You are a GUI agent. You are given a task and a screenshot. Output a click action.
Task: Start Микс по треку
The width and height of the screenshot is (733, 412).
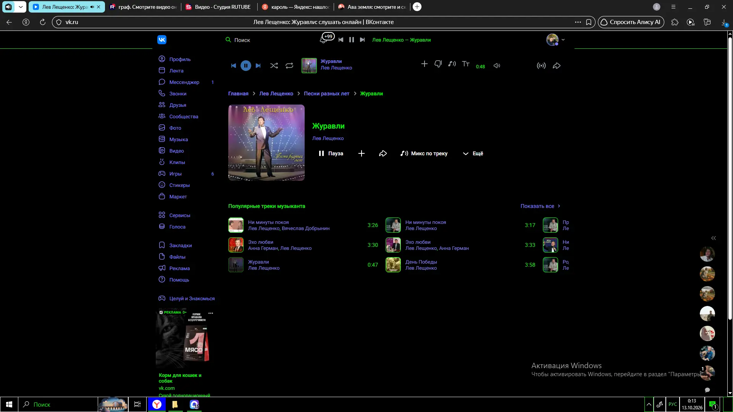click(x=424, y=153)
